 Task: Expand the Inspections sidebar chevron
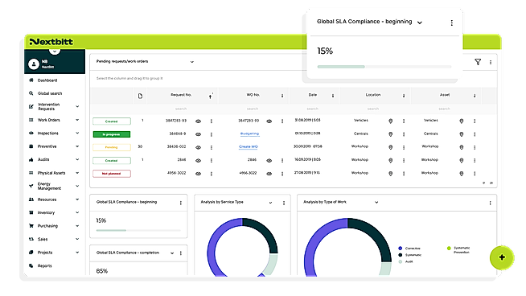point(77,133)
